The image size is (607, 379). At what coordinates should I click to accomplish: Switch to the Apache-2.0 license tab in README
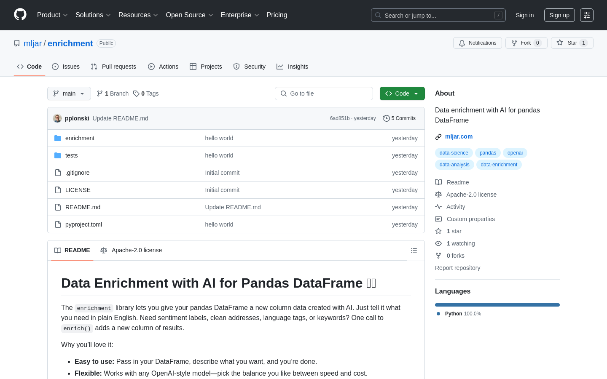(131, 250)
